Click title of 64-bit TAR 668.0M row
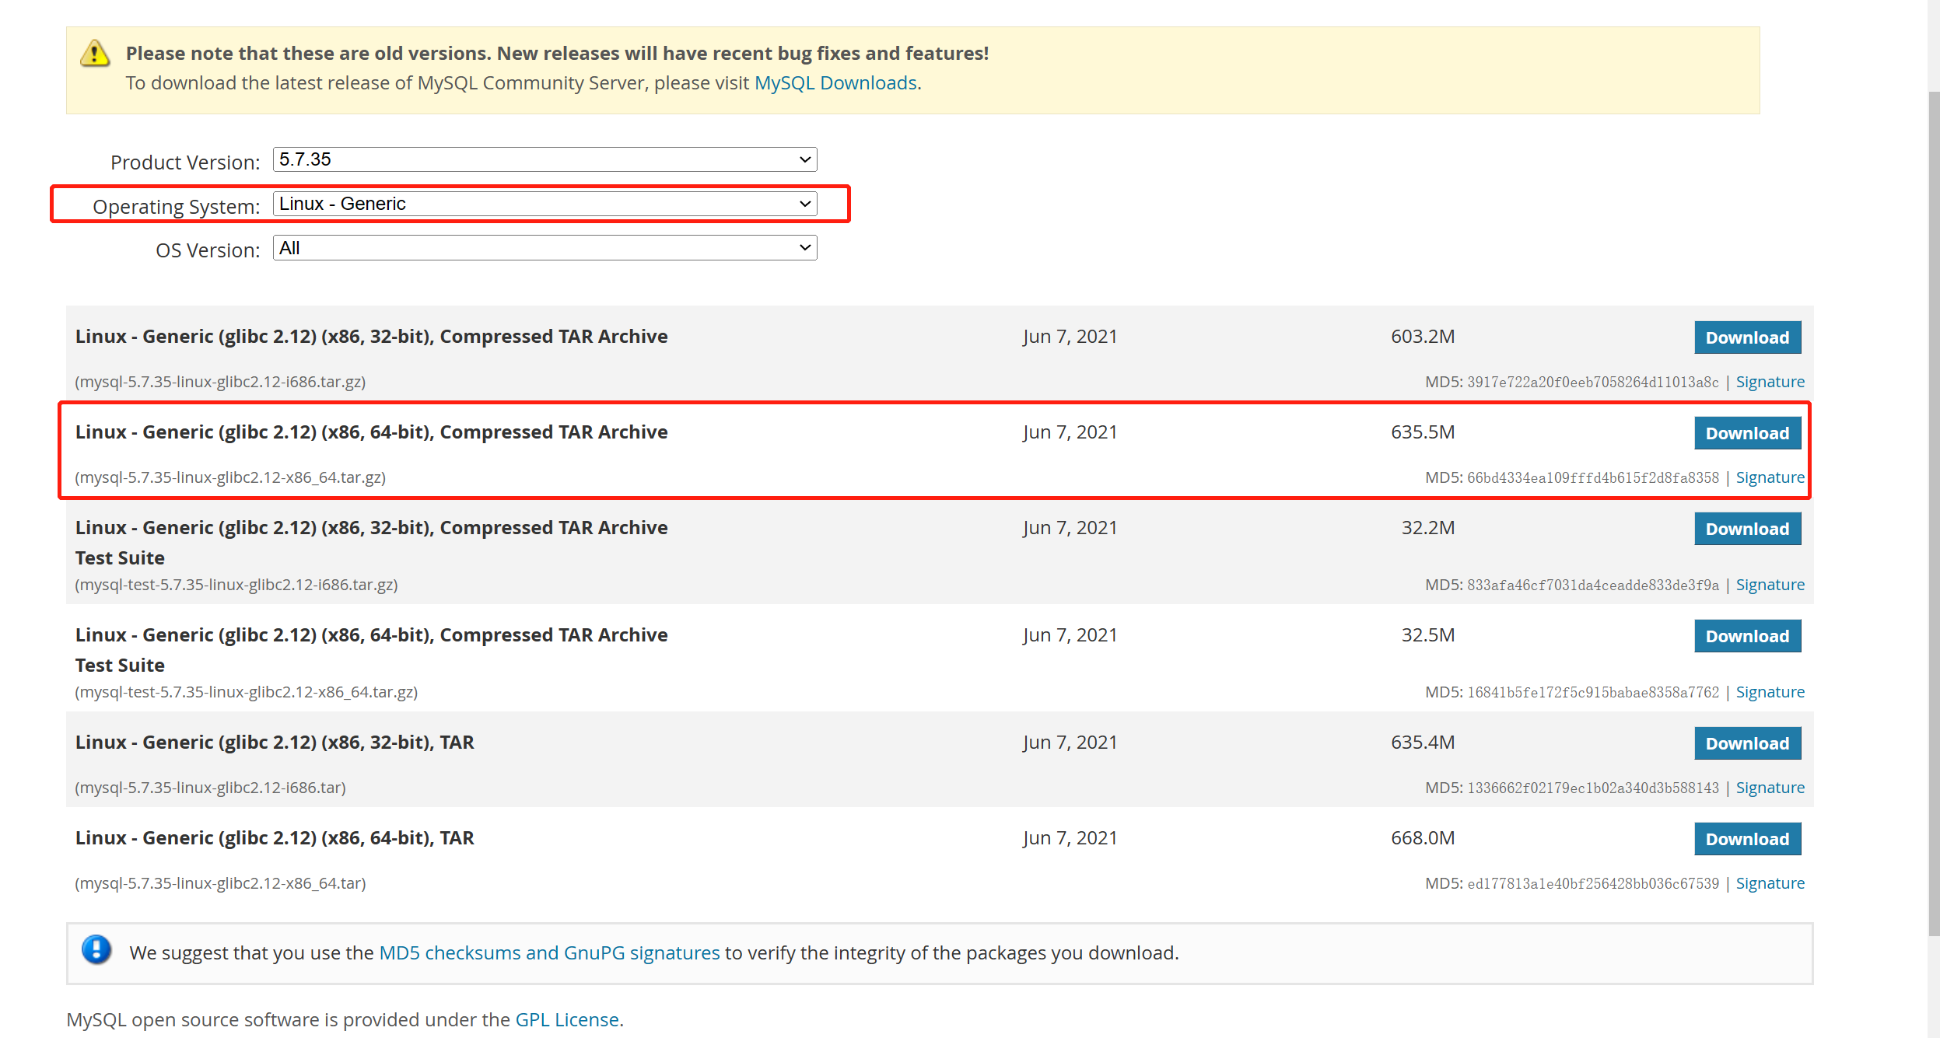This screenshot has height=1038, width=1940. [275, 838]
